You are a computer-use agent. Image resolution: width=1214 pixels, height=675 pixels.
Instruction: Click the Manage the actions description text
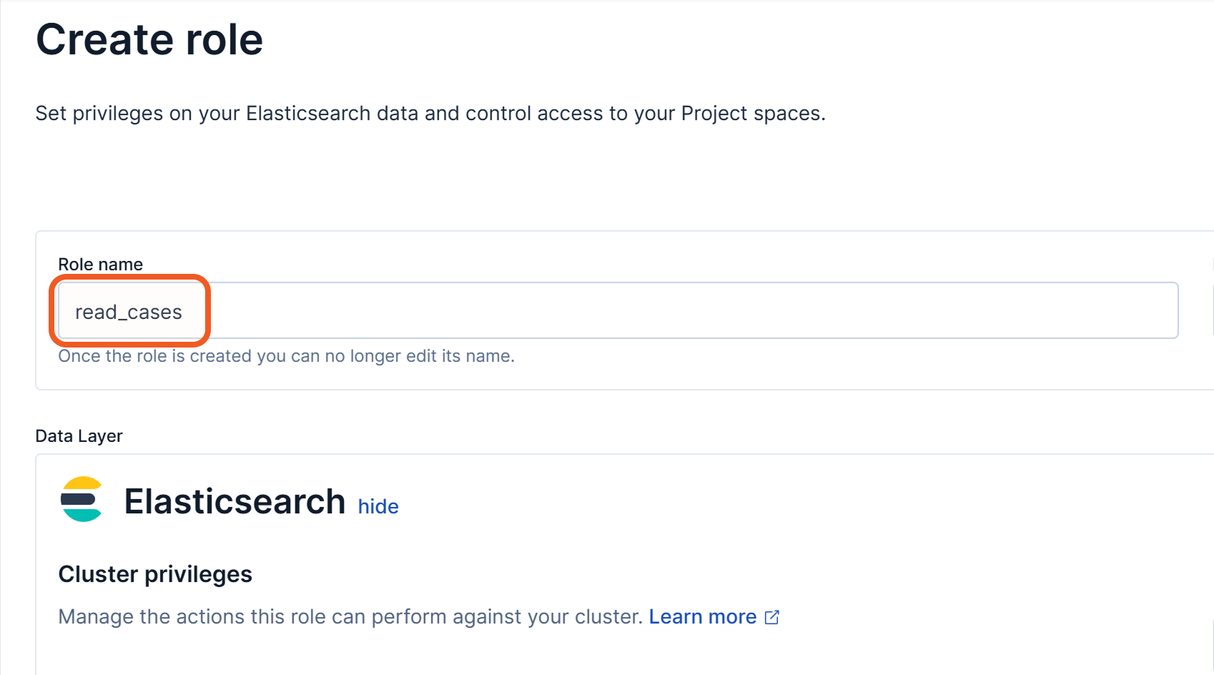click(350, 617)
